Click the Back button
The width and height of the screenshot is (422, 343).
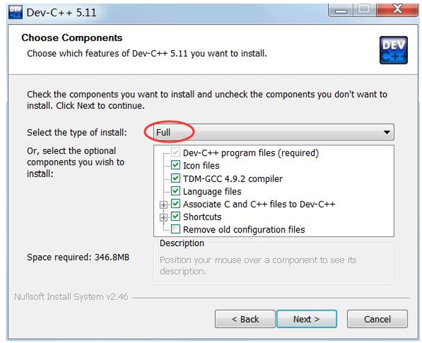[245, 319]
